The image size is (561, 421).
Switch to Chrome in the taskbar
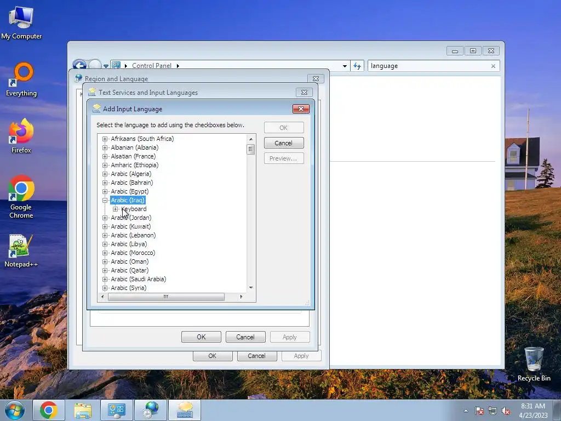click(x=49, y=410)
